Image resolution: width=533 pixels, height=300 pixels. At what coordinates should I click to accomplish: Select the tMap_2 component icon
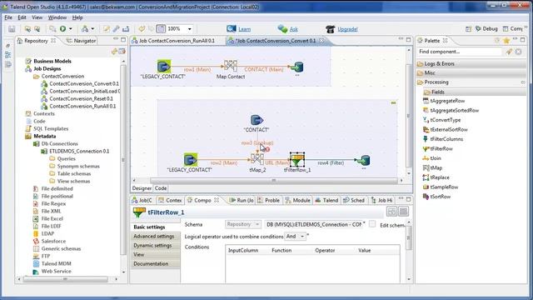pos(257,159)
